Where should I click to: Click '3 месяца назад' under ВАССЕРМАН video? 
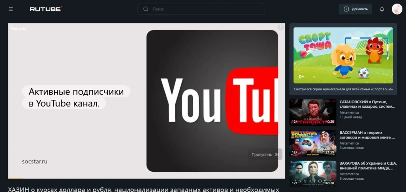click(352, 148)
